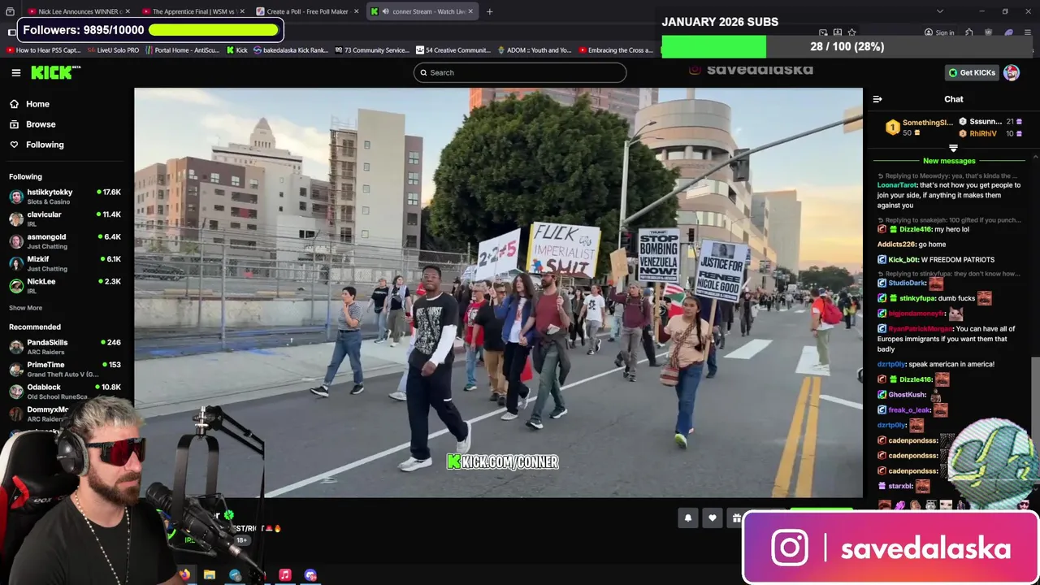
Task: Focus the Kick search field
Action: click(x=520, y=72)
